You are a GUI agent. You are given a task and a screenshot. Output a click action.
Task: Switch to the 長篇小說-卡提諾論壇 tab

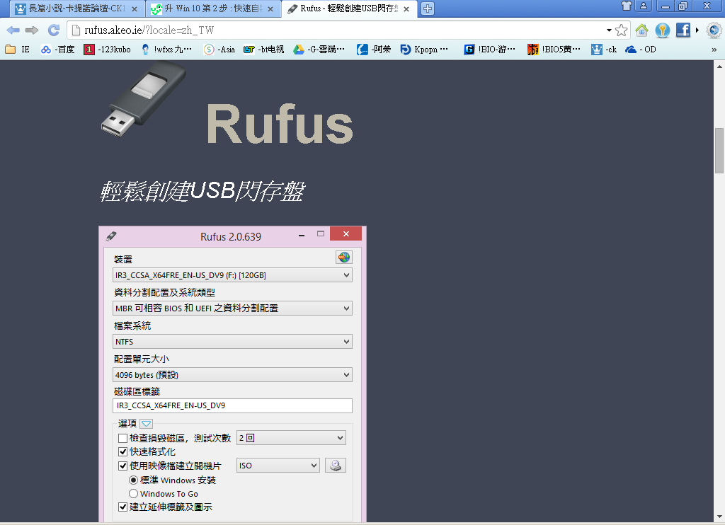click(x=76, y=8)
